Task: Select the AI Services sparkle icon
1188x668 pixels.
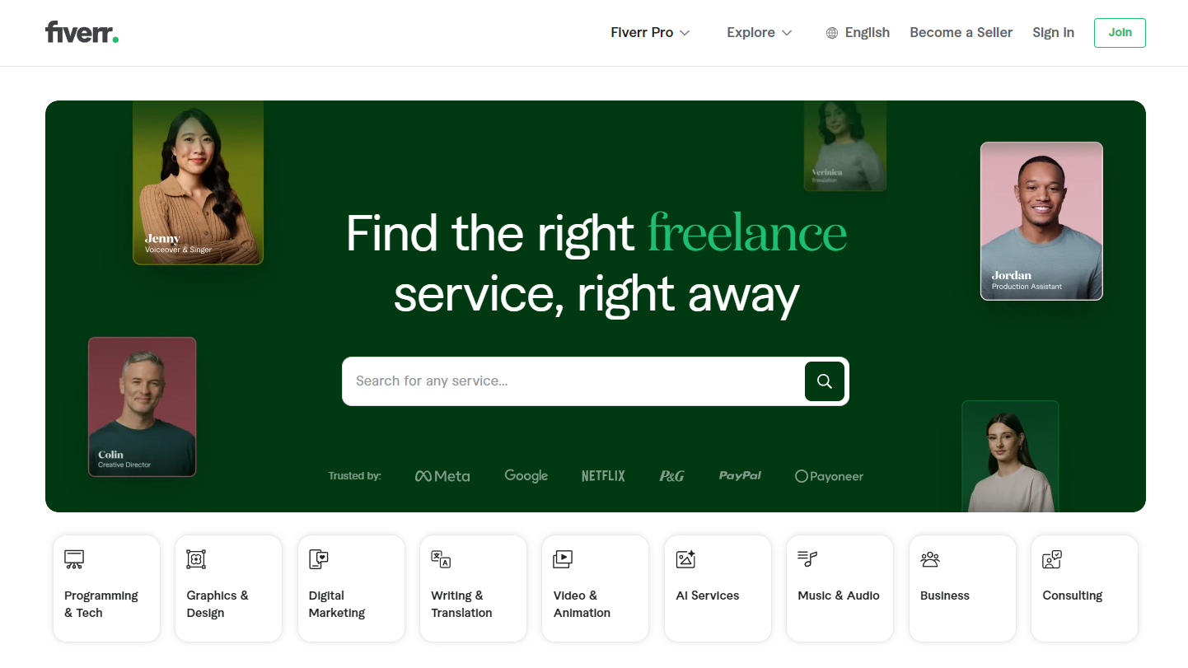Action: coord(685,560)
